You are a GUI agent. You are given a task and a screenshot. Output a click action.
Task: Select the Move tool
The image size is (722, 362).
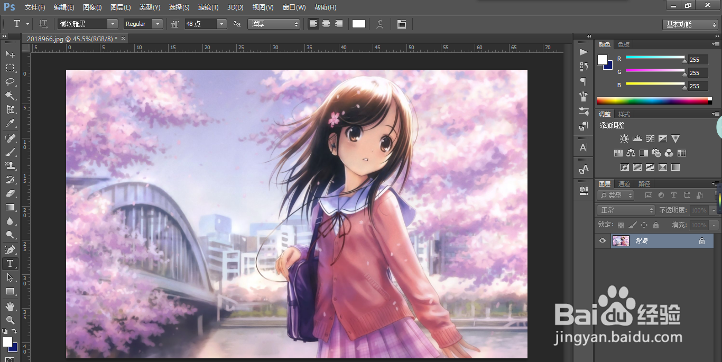10,54
